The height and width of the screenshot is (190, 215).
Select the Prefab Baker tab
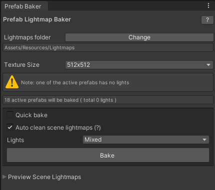[x=23, y=6]
